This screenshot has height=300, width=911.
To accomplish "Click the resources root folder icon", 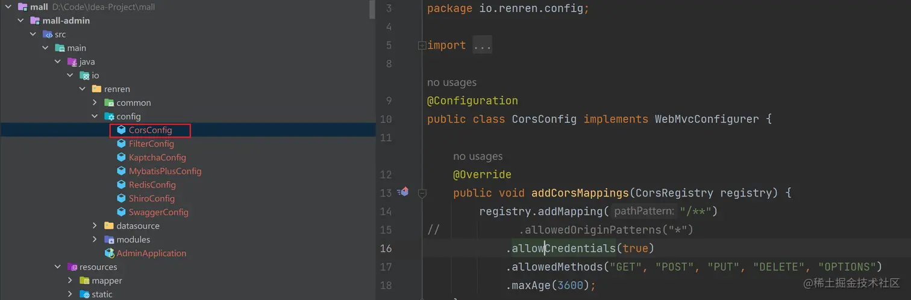I will click(x=72, y=267).
